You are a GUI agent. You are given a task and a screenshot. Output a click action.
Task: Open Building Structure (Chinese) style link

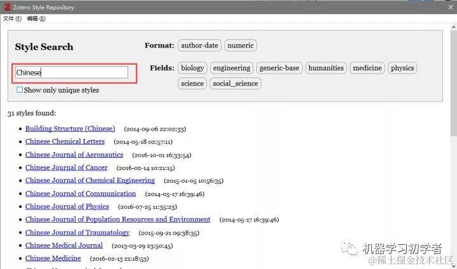tap(70, 129)
